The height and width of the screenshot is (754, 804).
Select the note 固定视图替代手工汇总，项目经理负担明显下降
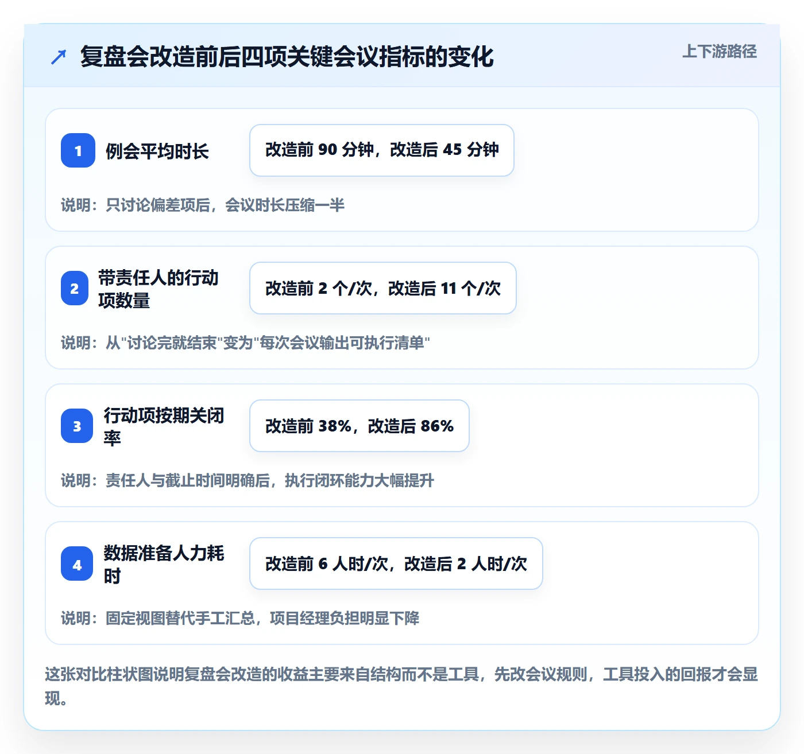click(x=240, y=618)
